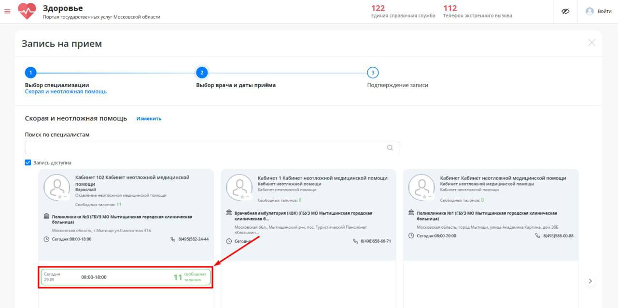Click the user avatar icon by Войти

coord(590,11)
